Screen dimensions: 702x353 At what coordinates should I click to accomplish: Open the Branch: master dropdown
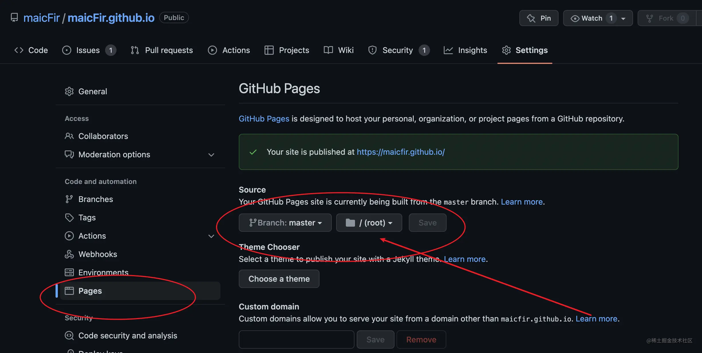tap(285, 223)
